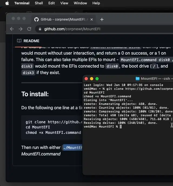Screen dimensions: 173x186
Task: Click the italic 'MountEFI.command' text
Action: coord(41,154)
